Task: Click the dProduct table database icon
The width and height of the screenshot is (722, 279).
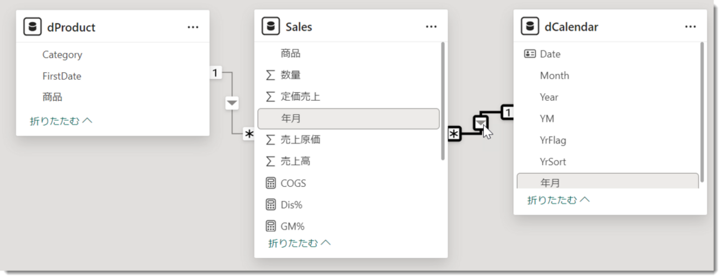Action: 32,27
